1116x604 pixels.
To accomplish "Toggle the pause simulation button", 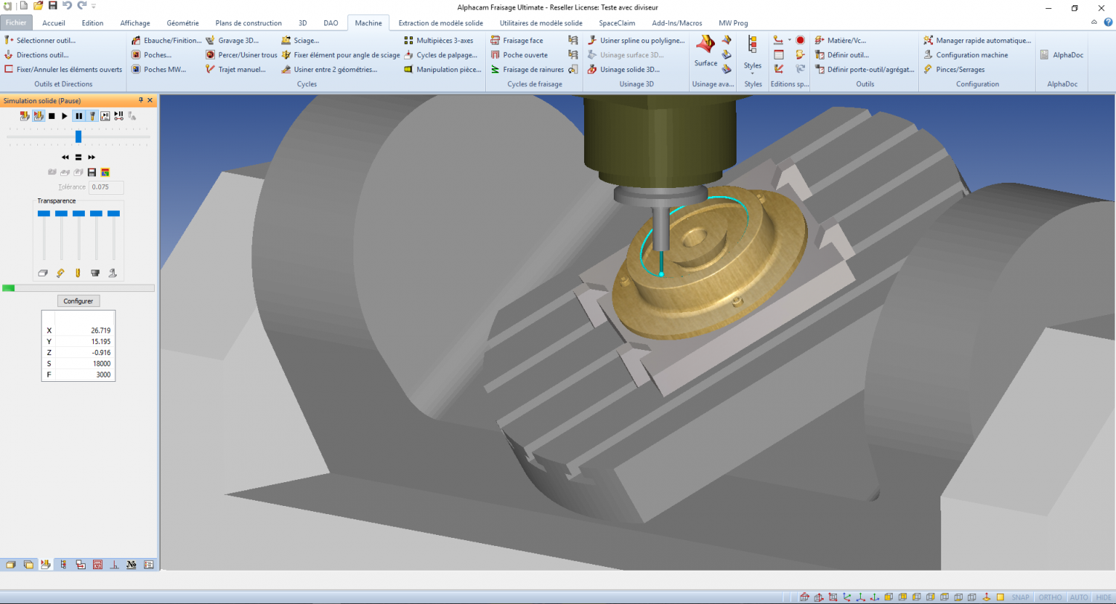I will click(79, 116).
